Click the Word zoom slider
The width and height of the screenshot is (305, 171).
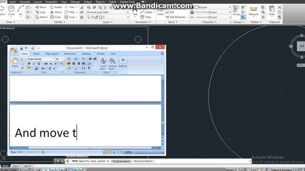(146, 152)
